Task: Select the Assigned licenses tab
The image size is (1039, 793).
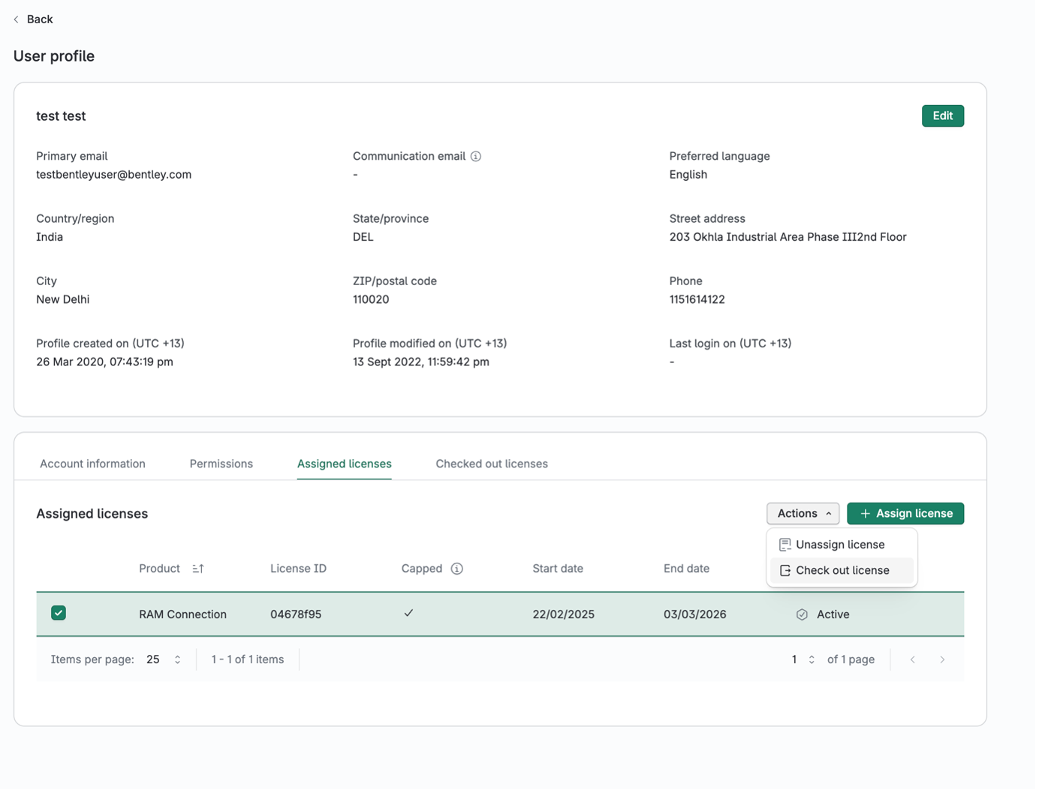Action: pos(345,464)
